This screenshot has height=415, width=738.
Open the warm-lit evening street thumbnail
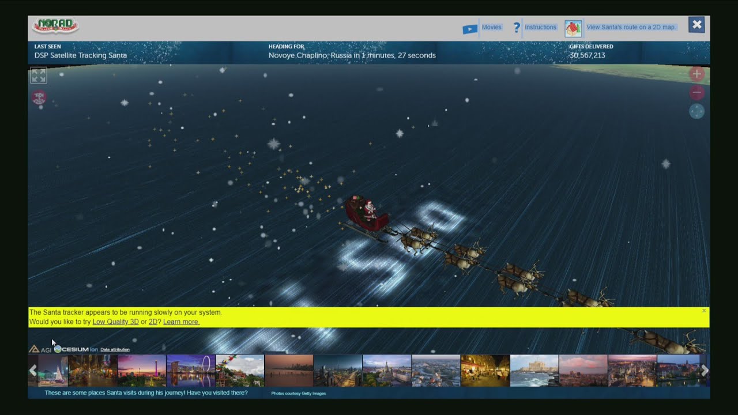[x=93, y=371]
